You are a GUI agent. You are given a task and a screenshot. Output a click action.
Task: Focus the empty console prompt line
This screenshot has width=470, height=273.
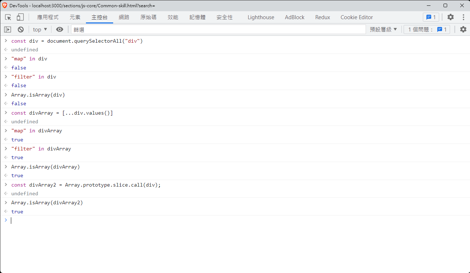coord(218,220)
